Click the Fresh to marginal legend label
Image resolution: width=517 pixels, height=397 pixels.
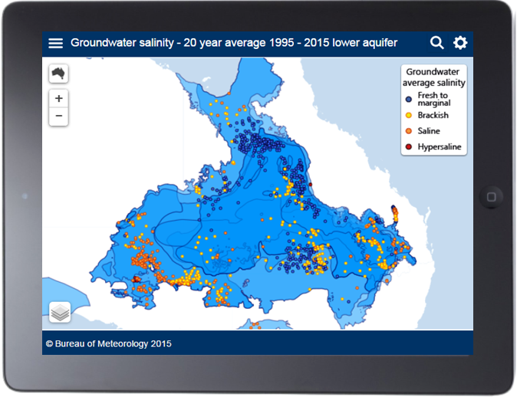pos(434,99)
